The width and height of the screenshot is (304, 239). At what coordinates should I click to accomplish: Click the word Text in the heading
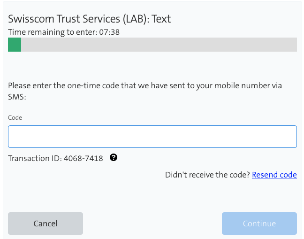click(161, 19)
